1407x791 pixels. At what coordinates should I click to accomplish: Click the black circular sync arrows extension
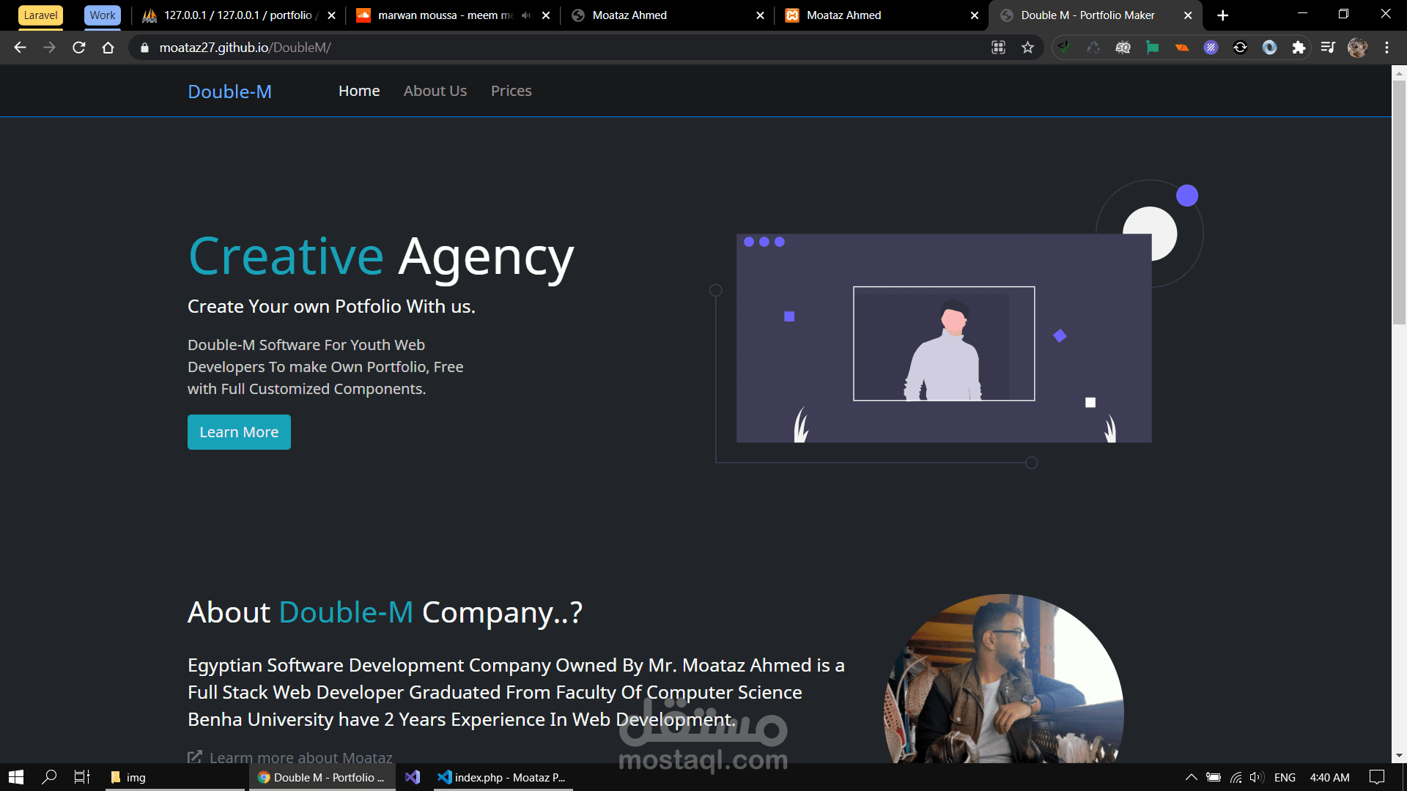pyautogui.click(x=1240, y=48)
